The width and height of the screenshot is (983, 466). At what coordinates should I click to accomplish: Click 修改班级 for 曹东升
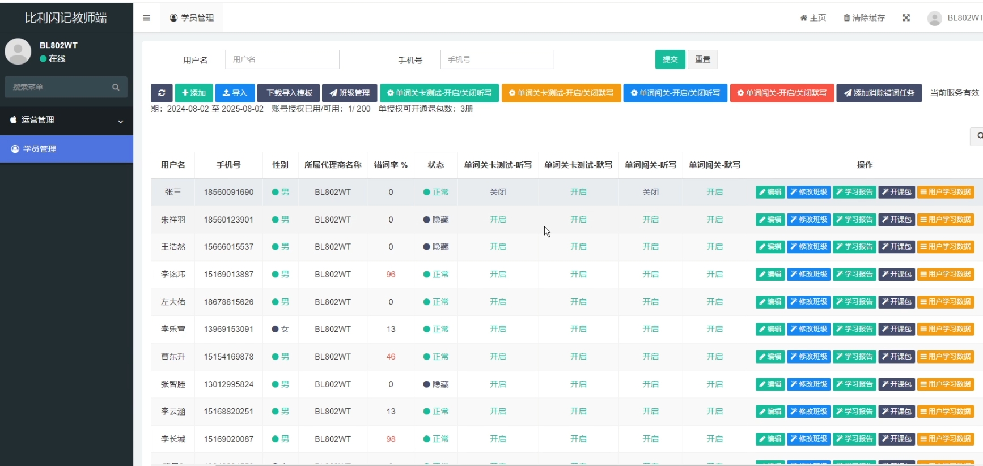coord(808,357)
